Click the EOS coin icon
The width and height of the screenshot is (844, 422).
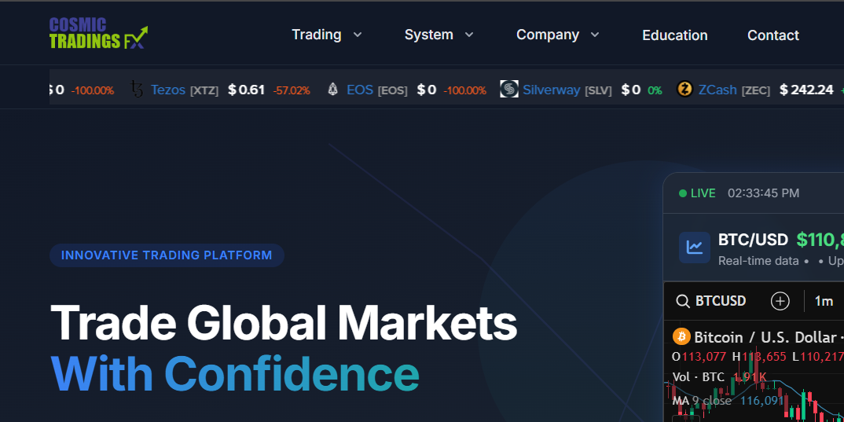point(333,90)
